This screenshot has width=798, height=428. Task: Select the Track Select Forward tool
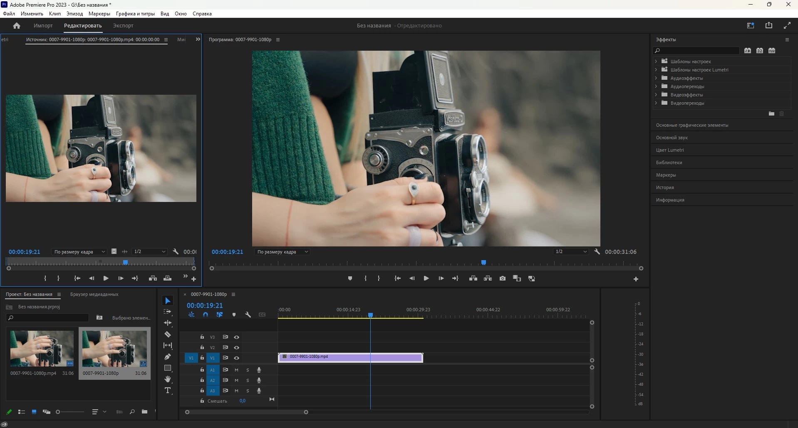(168, 312)
